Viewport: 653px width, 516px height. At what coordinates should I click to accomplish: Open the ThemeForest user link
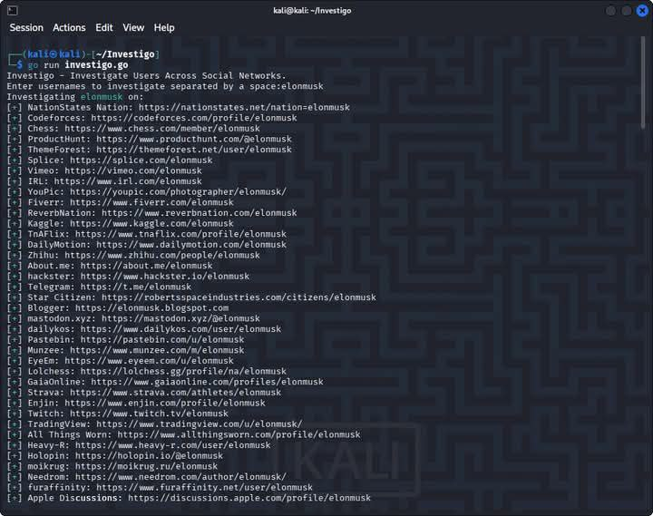coord(194,150)
